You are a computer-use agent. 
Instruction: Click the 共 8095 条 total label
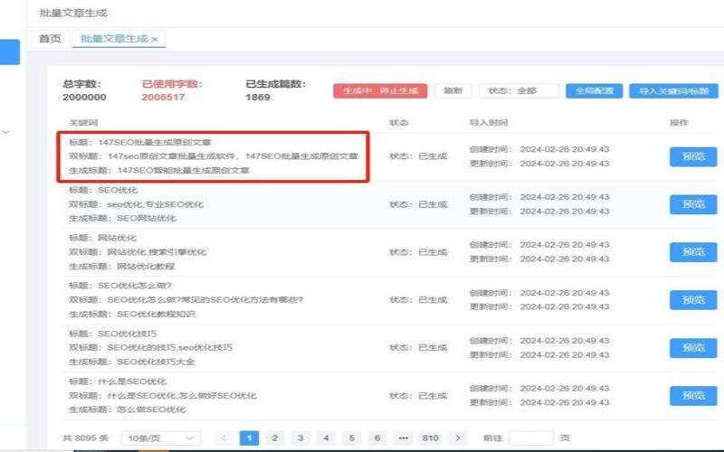[x=85, y=438]
